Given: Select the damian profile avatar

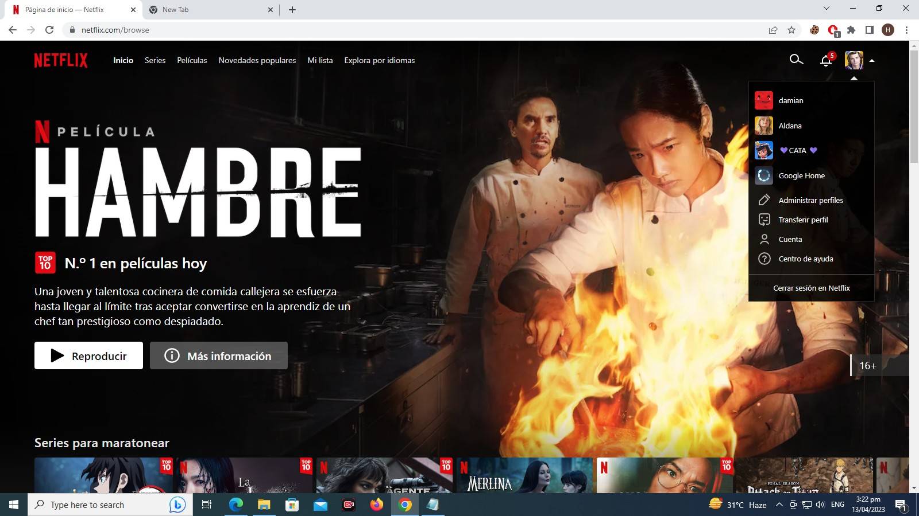Looking at the screenshot, I should 764,100.
